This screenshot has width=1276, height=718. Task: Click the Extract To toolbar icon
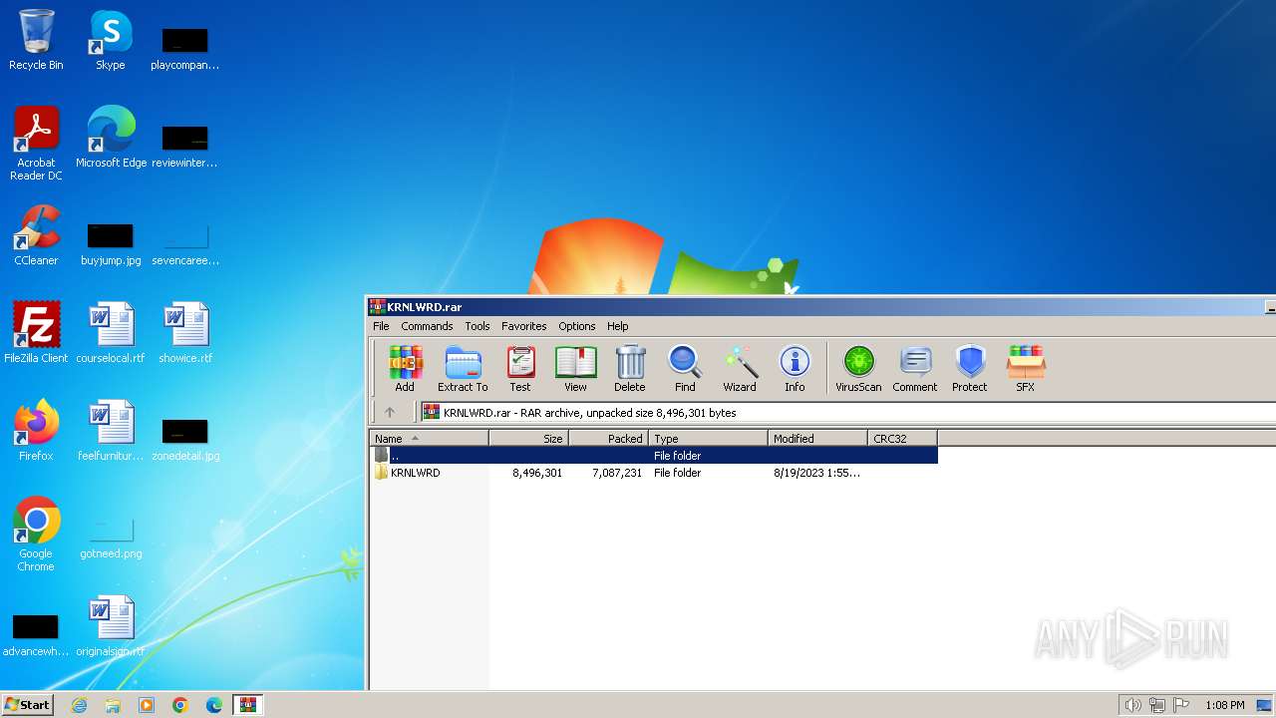(x=463, y=369)
